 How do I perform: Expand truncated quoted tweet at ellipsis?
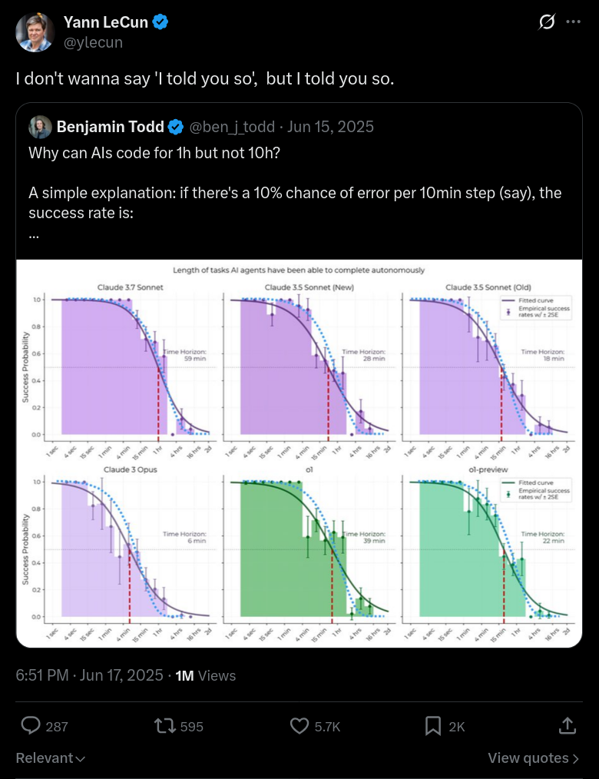coord(34,235)
